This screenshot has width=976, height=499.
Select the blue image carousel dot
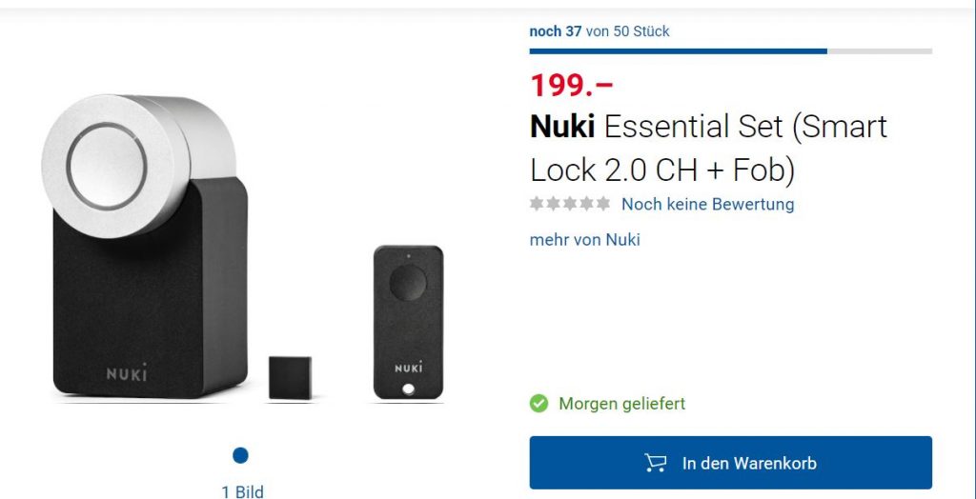(240, 455)
